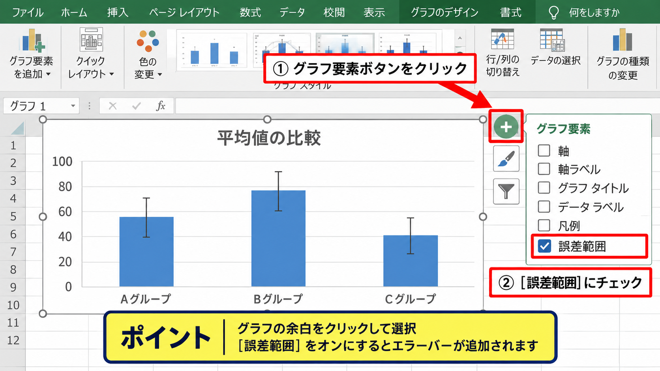Open the クイックレイアウト dropdown

click(x=91, y=54)
